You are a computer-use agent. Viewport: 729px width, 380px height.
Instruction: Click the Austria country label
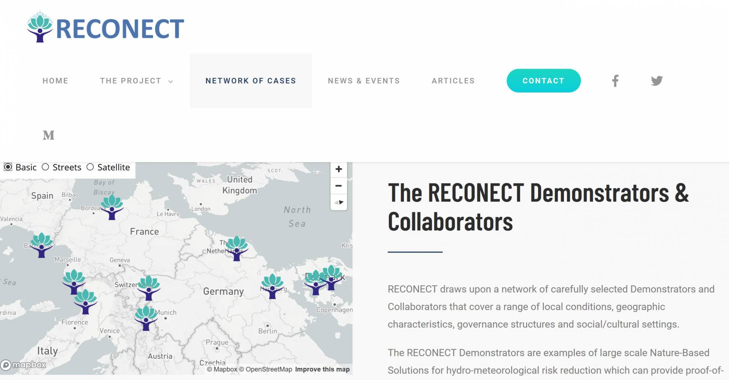click(160, 356)
